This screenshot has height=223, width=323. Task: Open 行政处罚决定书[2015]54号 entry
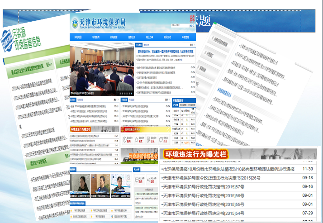(x=204, y=214)
